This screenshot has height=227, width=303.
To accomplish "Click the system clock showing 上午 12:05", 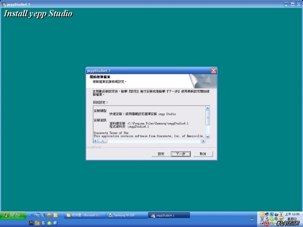I will click(292, 214).
